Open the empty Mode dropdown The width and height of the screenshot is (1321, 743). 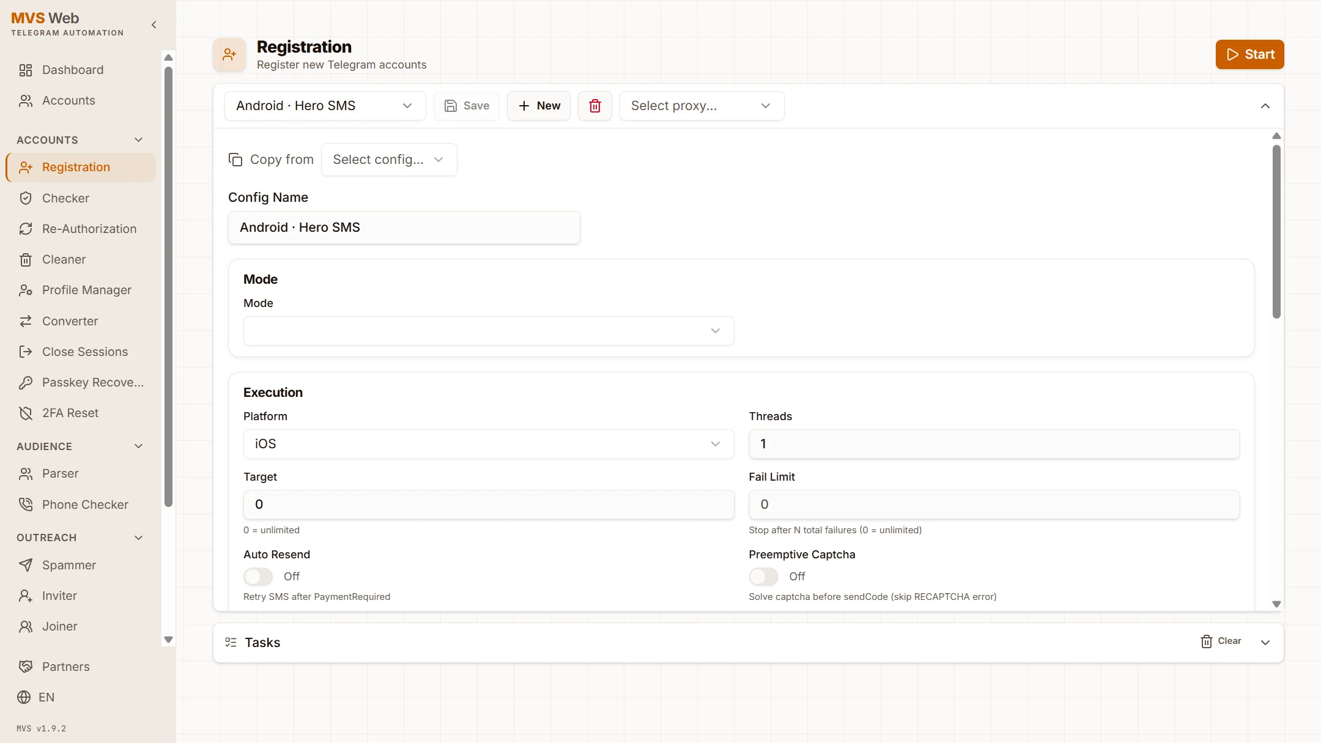[x=489, y=331]
